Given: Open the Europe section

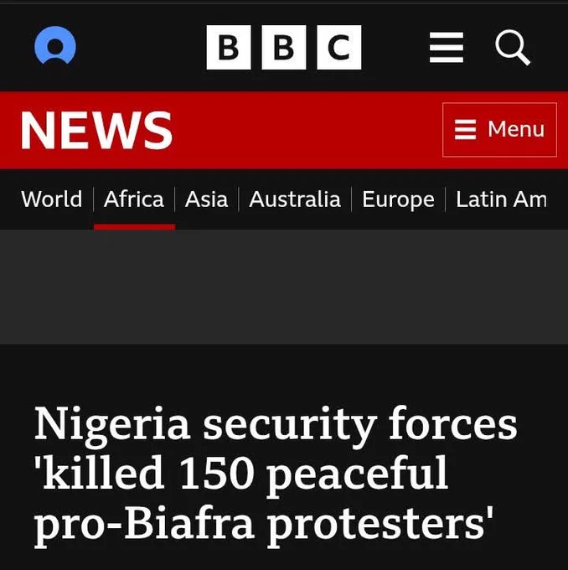Looking at the screenshot, I should coord(398,199).
